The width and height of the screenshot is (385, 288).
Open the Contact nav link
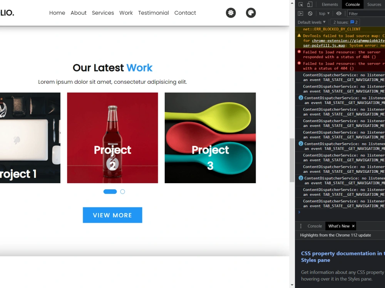point(185,13)
